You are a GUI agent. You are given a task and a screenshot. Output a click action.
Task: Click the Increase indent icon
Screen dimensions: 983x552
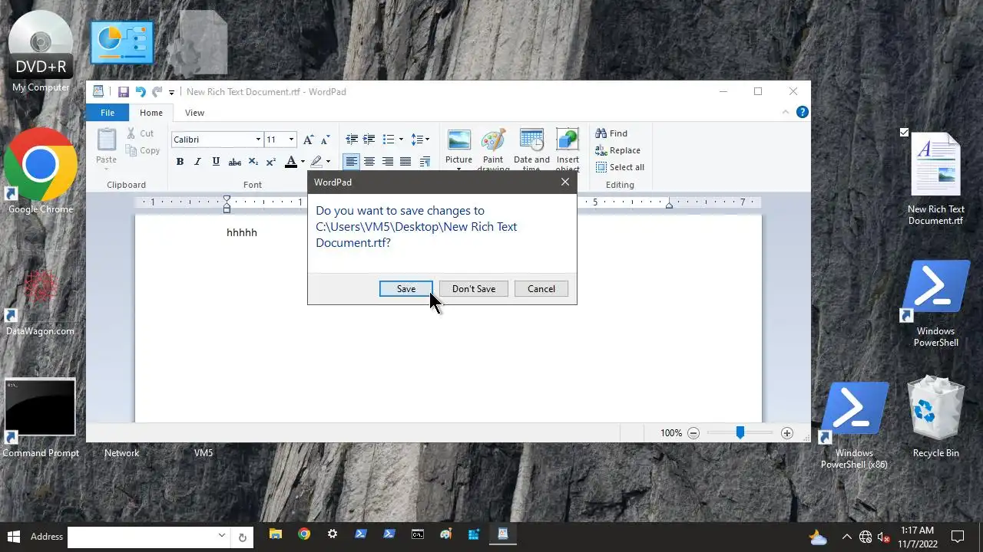pos(369,140)
